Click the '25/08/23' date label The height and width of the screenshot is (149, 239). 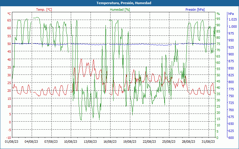coord(169,142)
